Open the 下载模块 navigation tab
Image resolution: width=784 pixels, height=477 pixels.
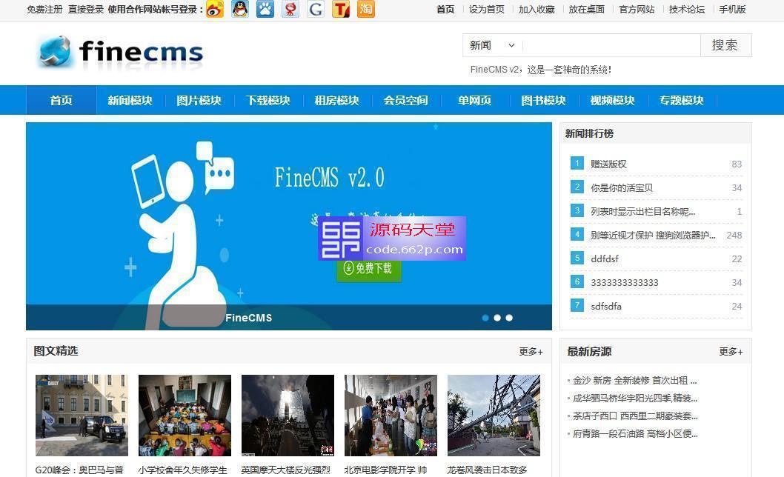[x=268, y=101]
